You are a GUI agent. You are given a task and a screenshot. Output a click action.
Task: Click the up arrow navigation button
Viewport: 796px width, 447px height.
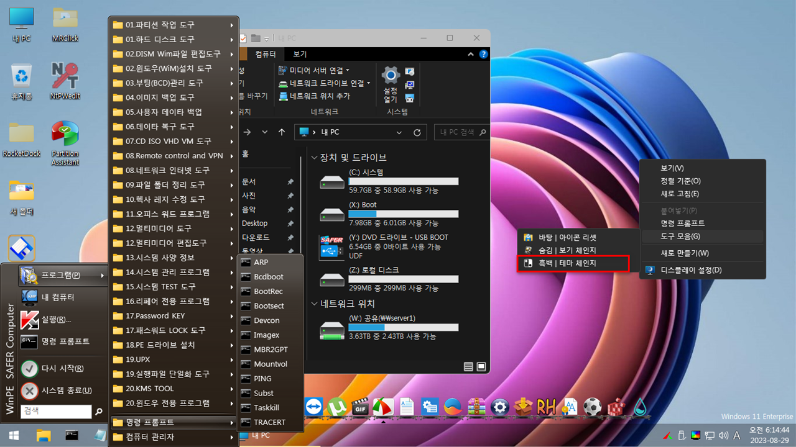282,132
